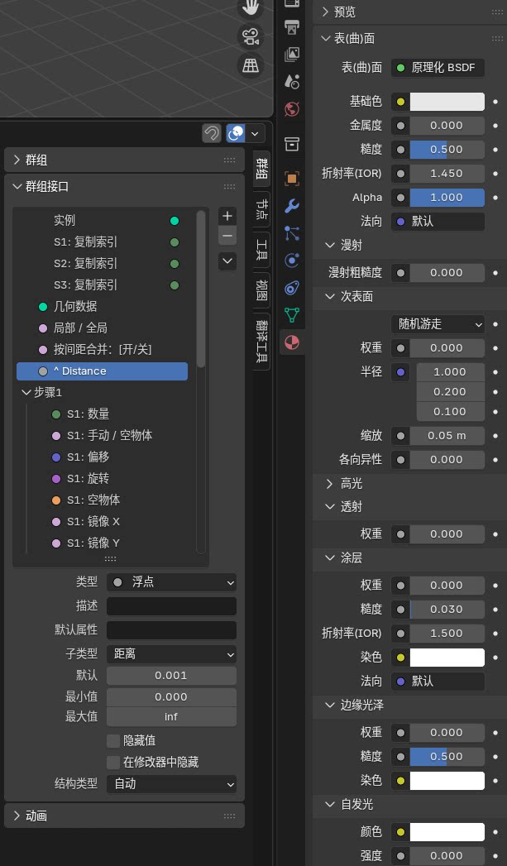Image resolution: width=507 pixels, height=866 pixels.
Task: Switch to the 工具 sidebar tab
Action: 262,249
